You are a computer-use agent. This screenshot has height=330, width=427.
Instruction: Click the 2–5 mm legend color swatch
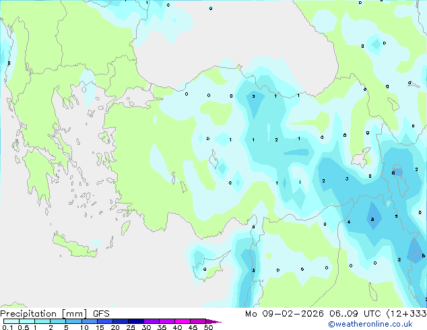[x=58, y=321]
